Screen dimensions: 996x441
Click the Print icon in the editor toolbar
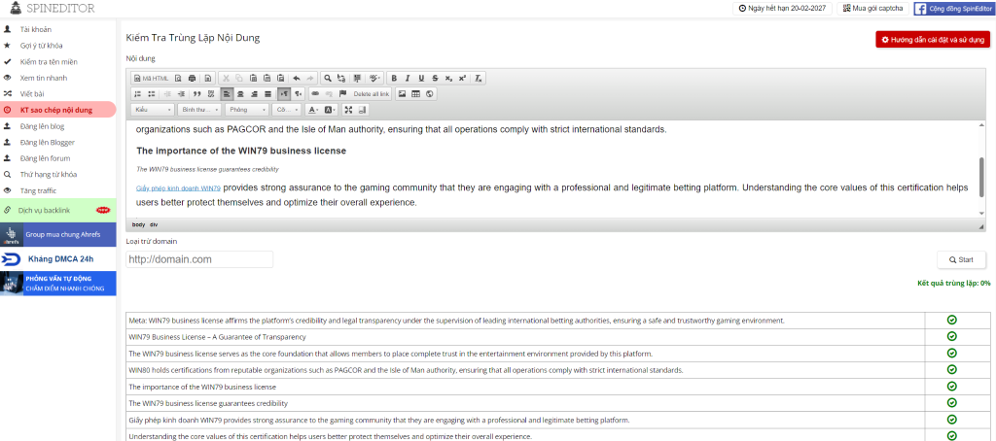point(193,78)
